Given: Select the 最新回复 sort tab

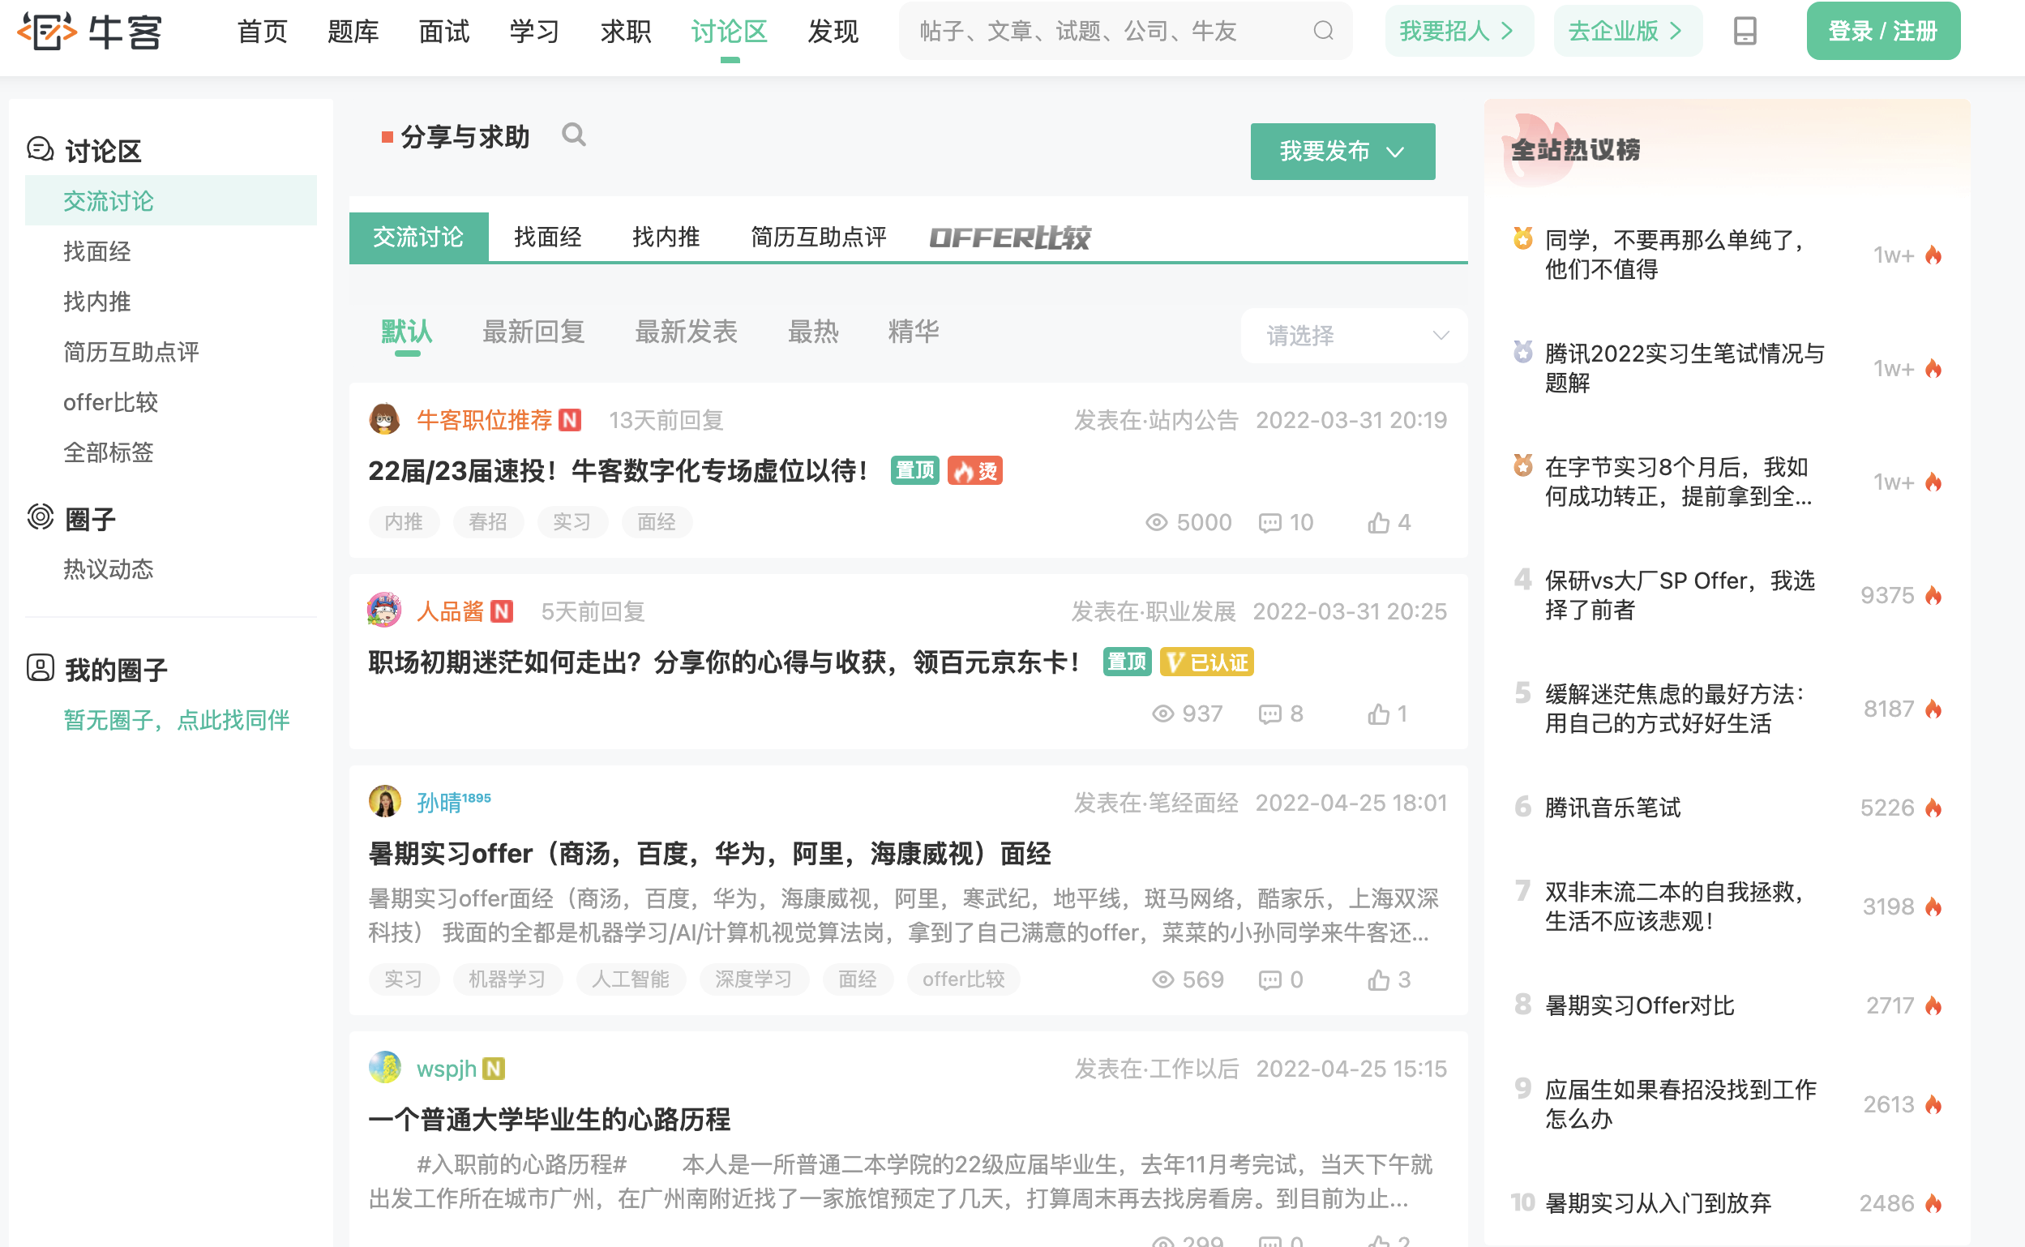Looking at the screenshot, I should click(533, 332).
